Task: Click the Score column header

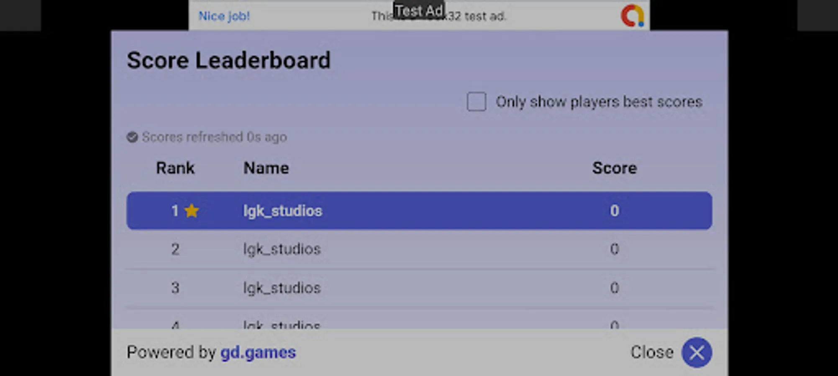Action: click(x=614, y=168)
